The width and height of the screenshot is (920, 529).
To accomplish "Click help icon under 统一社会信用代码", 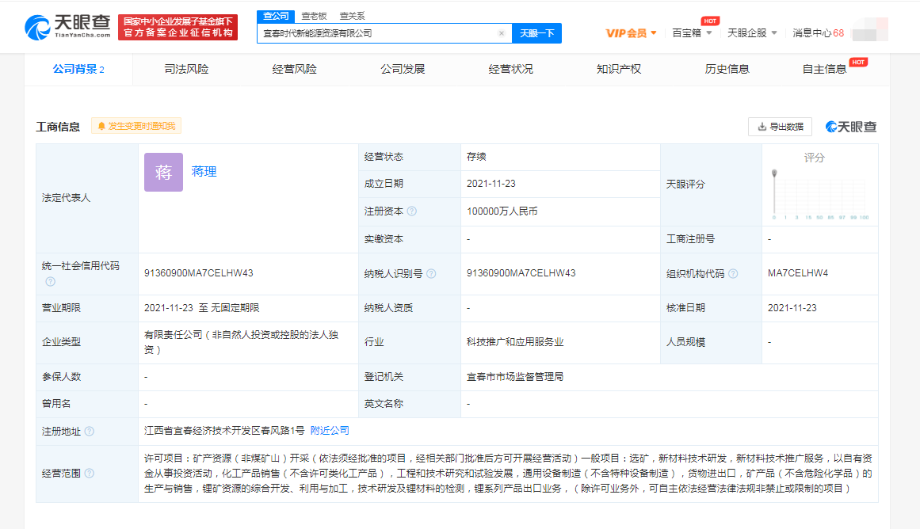I will [x=51, y=281].
